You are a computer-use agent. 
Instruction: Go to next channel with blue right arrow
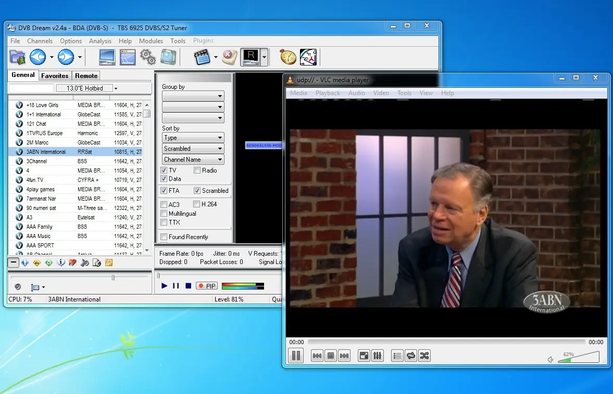(x=66, y=57)
